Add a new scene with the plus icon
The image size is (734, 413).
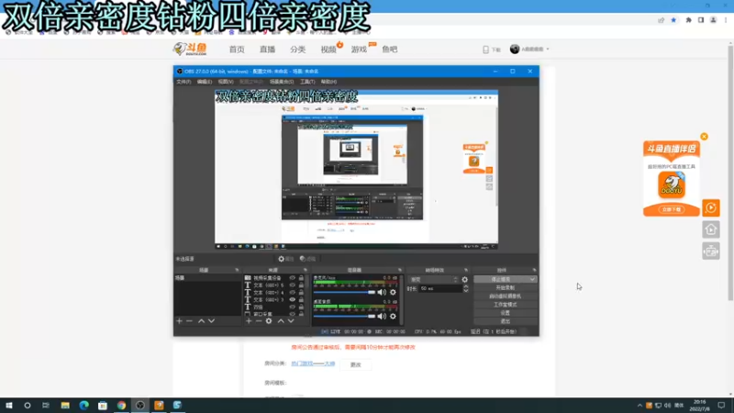179,321
